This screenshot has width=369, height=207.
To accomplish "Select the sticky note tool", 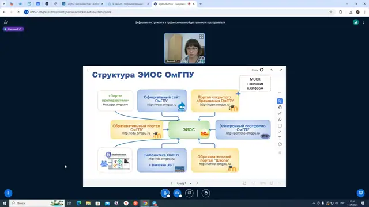I will click(x=280, y=144).
